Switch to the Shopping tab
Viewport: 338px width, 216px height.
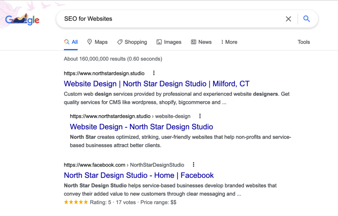[x=132, y=42]
